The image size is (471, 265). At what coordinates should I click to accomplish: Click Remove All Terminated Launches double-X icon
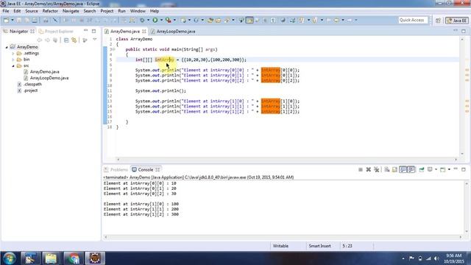(x=376, y=170)
